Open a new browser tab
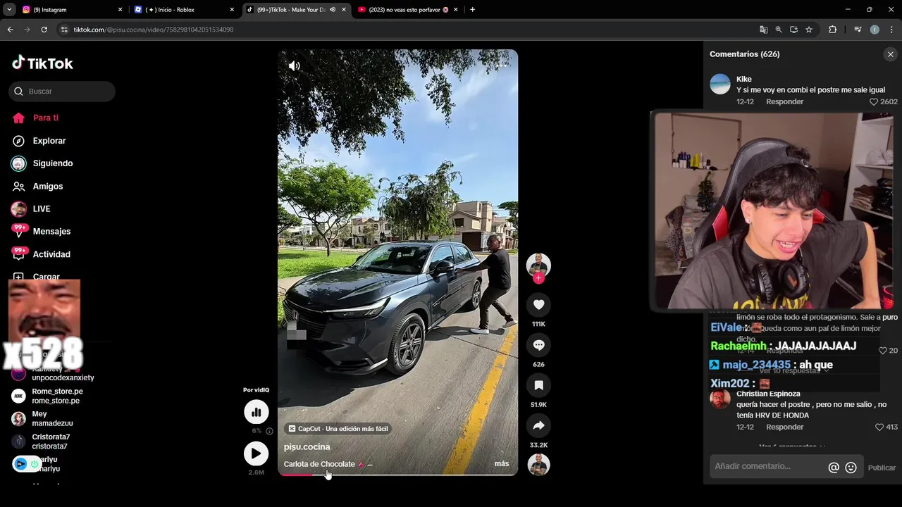Image resolution: width=902 pixels, height=507 pixels. tap(472, 10)
